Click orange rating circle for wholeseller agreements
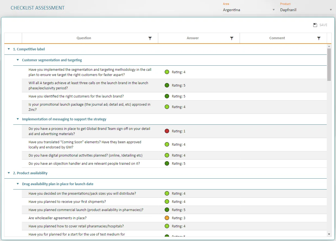The width and height of the screenshot is (336, 241). pyautogui.click(x=167, y=218)
